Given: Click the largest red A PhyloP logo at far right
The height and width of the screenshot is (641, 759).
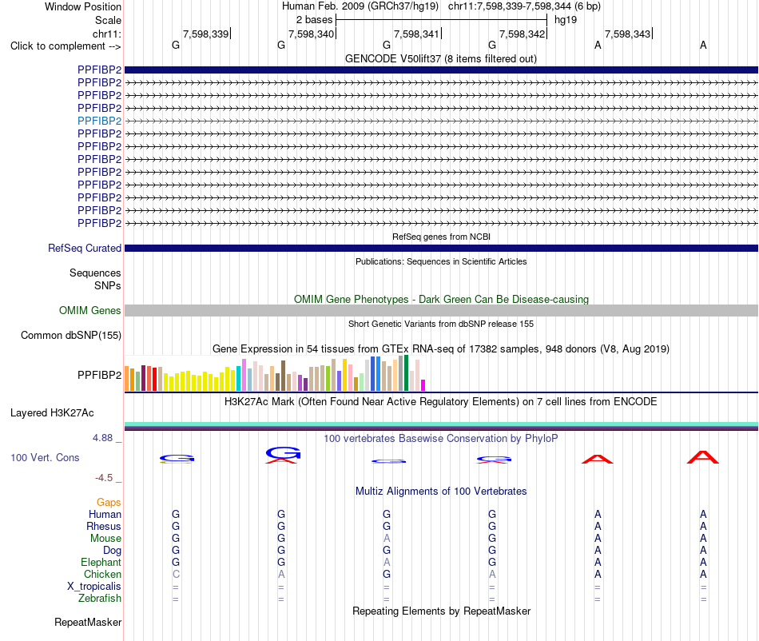Looking at the screenshot, I should [x=703, y=457].
